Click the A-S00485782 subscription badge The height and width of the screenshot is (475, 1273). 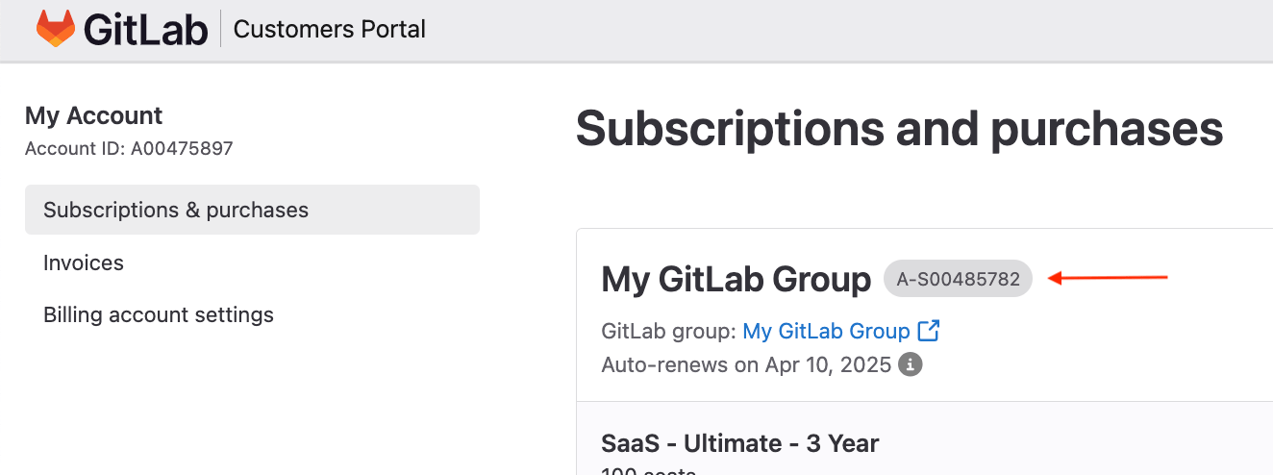[x=958, y=279]
